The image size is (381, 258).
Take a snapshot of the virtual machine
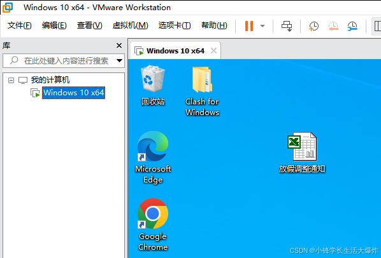pyautogui.click(x=313, y=26)
